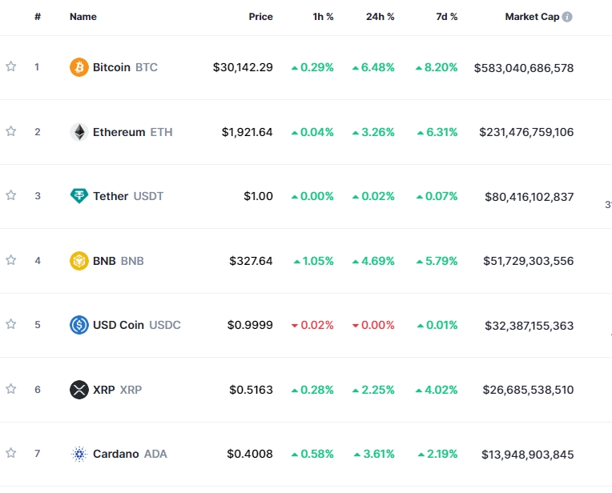Click the USD Coin logo
The width and height of the screenshot is (612, 493).
point(79,325)
